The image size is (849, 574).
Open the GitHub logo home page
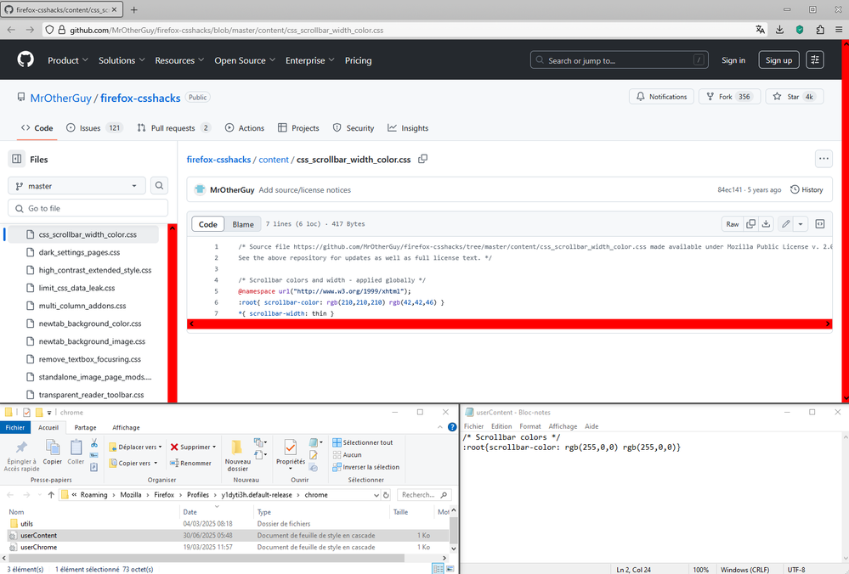(x=25, y=60)
